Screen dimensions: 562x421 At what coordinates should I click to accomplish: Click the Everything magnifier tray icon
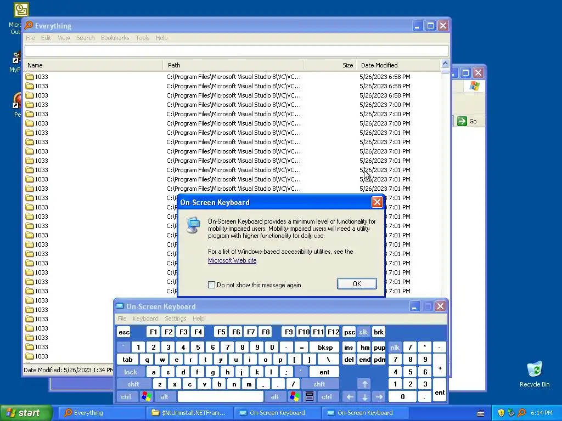coord(521,413)
